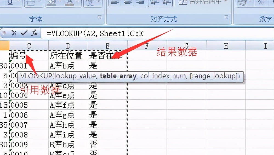Select cell A库h点
Viewport: 274px width, 155px height.
point(68,124)
